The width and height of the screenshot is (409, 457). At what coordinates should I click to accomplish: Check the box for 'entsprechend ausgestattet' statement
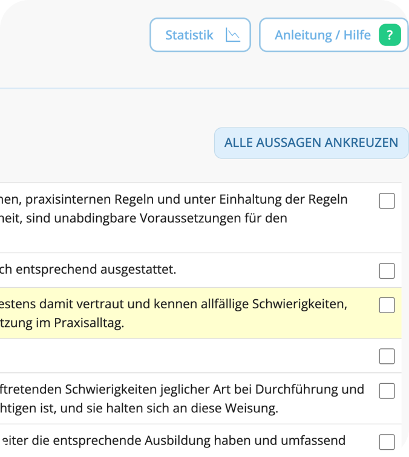(387, 271)
